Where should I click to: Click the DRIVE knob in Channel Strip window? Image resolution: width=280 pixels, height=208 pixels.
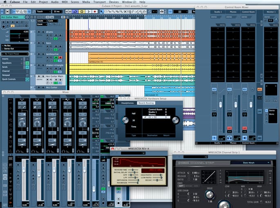click(210, 195)
